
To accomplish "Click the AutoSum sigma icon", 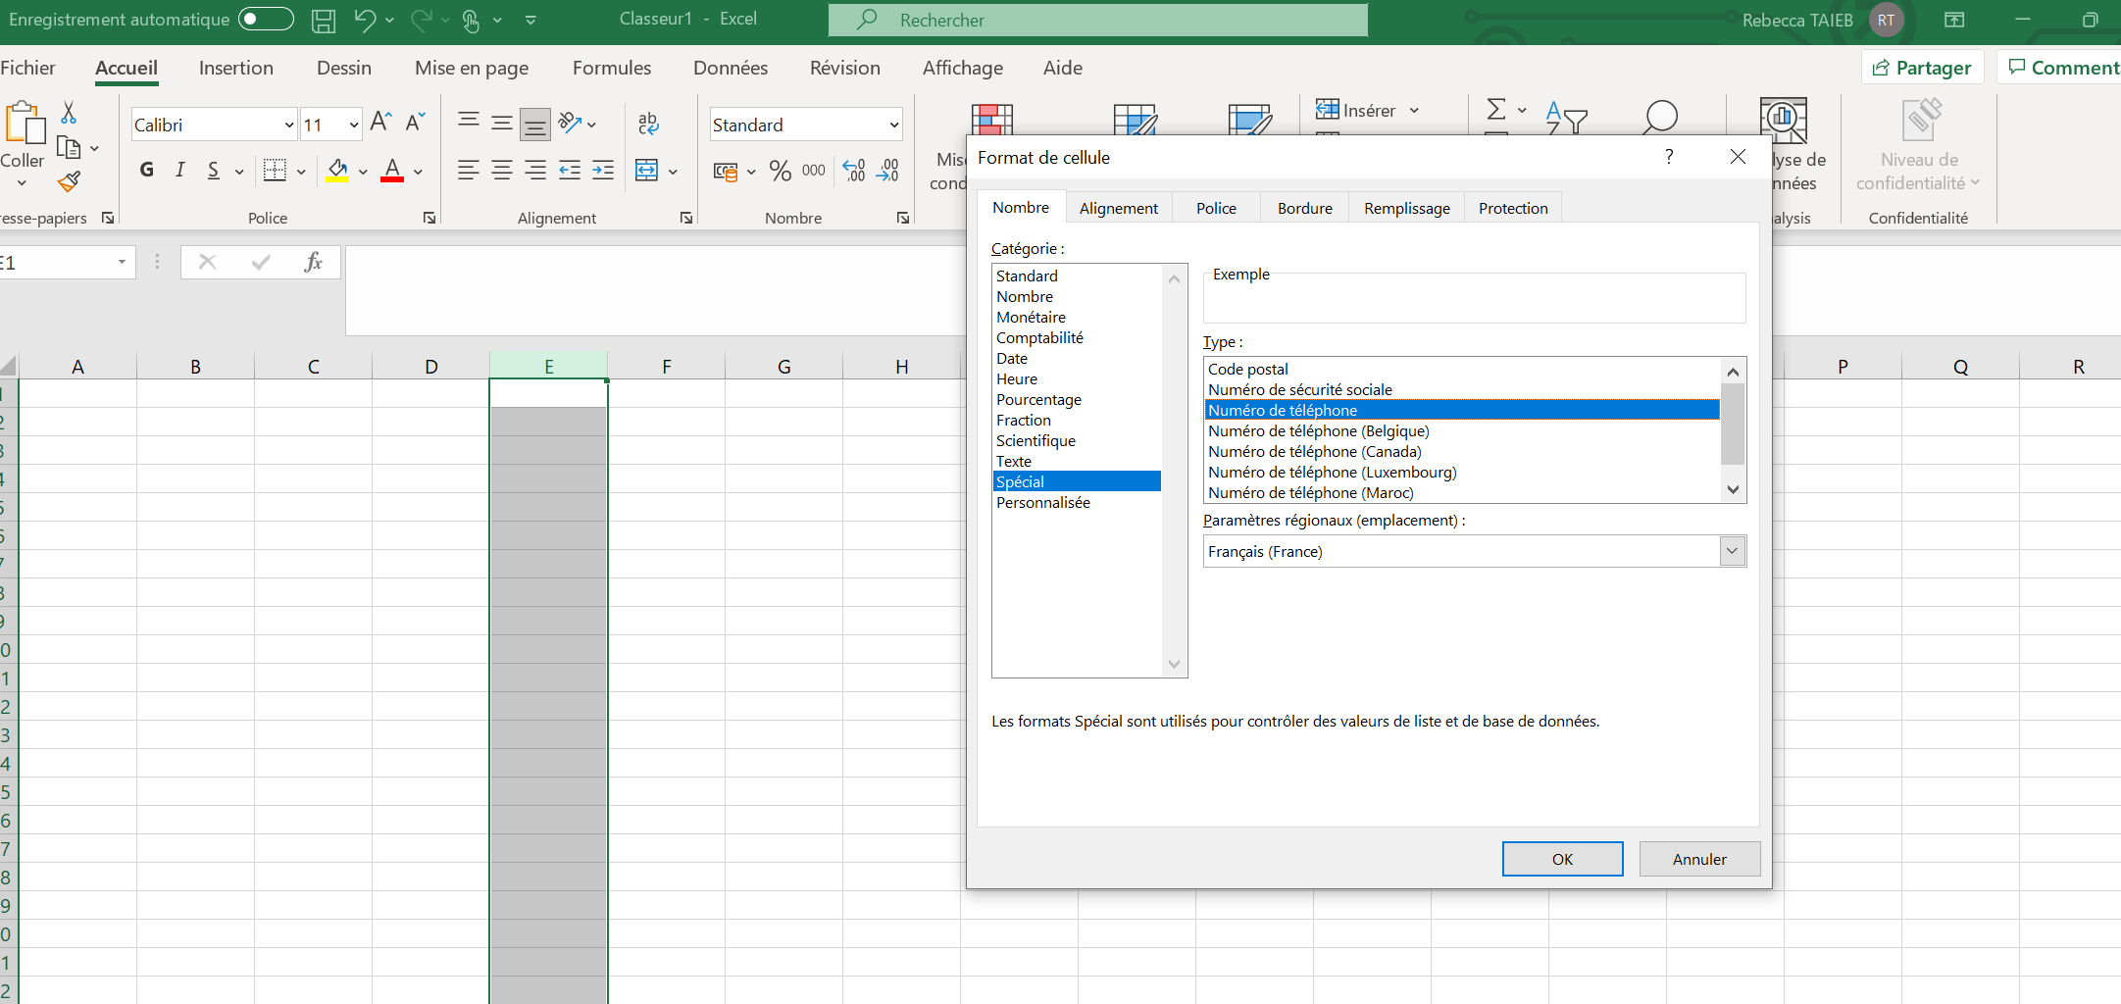I will tap(1496, 110).
